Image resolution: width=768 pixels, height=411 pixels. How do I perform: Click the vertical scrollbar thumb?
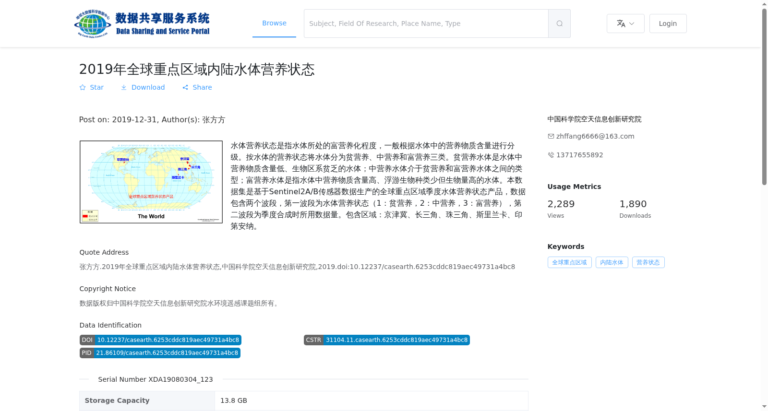764,96
